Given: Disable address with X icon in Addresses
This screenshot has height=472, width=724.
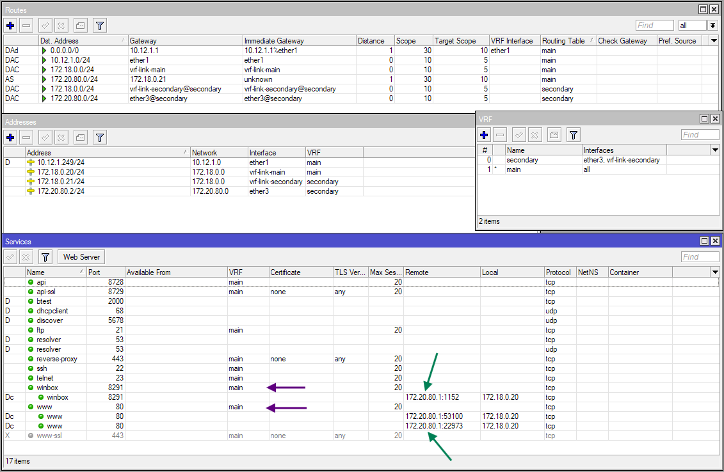Looking at the screenshot, I should [x=61, y=137].
